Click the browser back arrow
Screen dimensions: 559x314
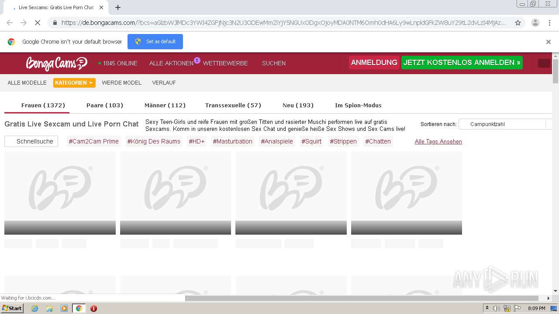click(10, 23)
